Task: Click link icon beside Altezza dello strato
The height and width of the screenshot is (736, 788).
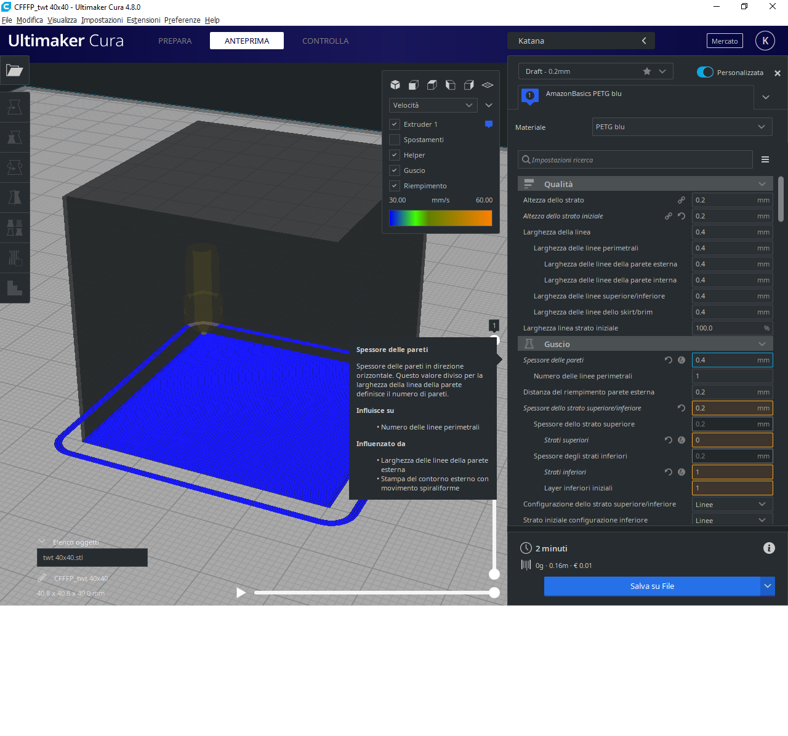Action: tap(681, 200)
